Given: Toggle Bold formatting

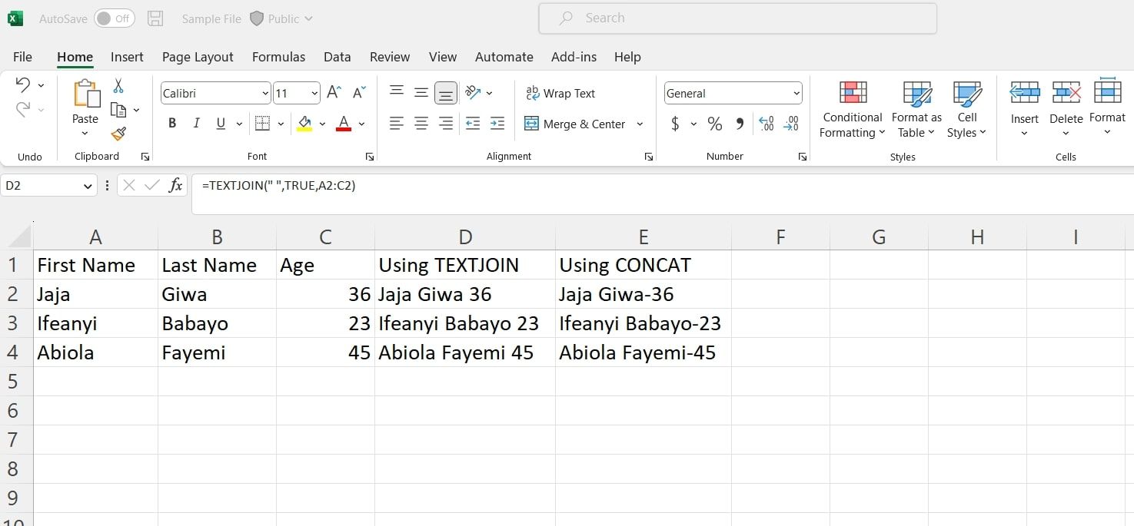Looking at the screenshot, I should click(172, 123).
